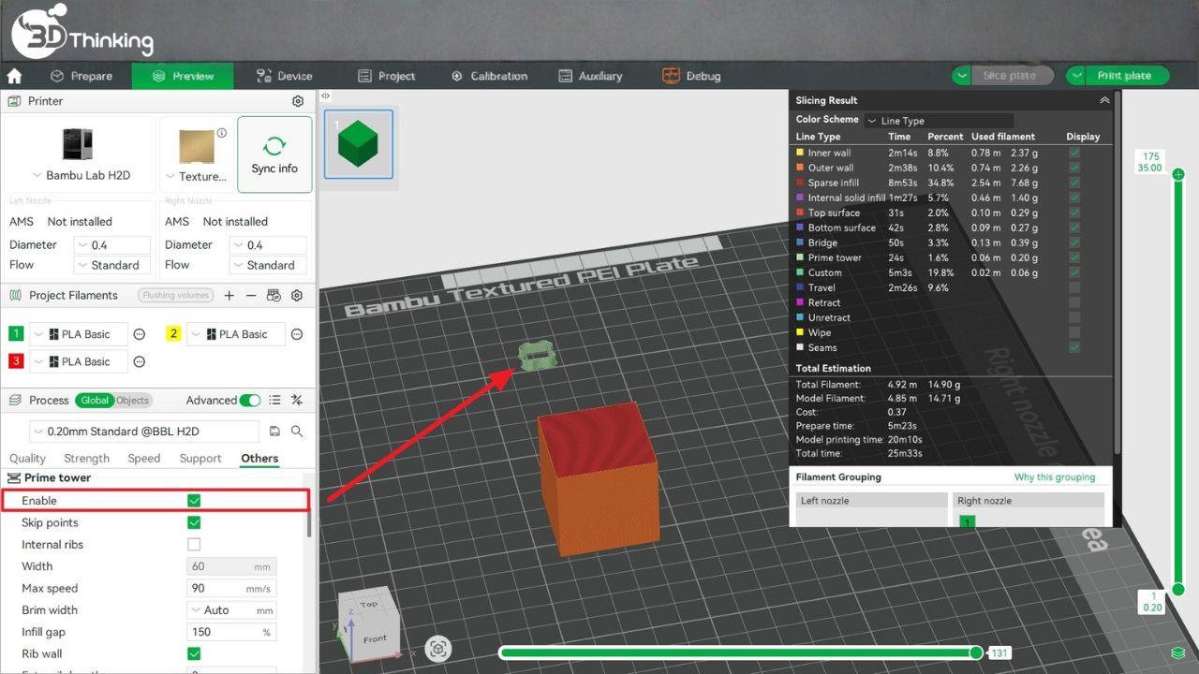
Task: Remove a project filament with minus icon
Action: 251,296
